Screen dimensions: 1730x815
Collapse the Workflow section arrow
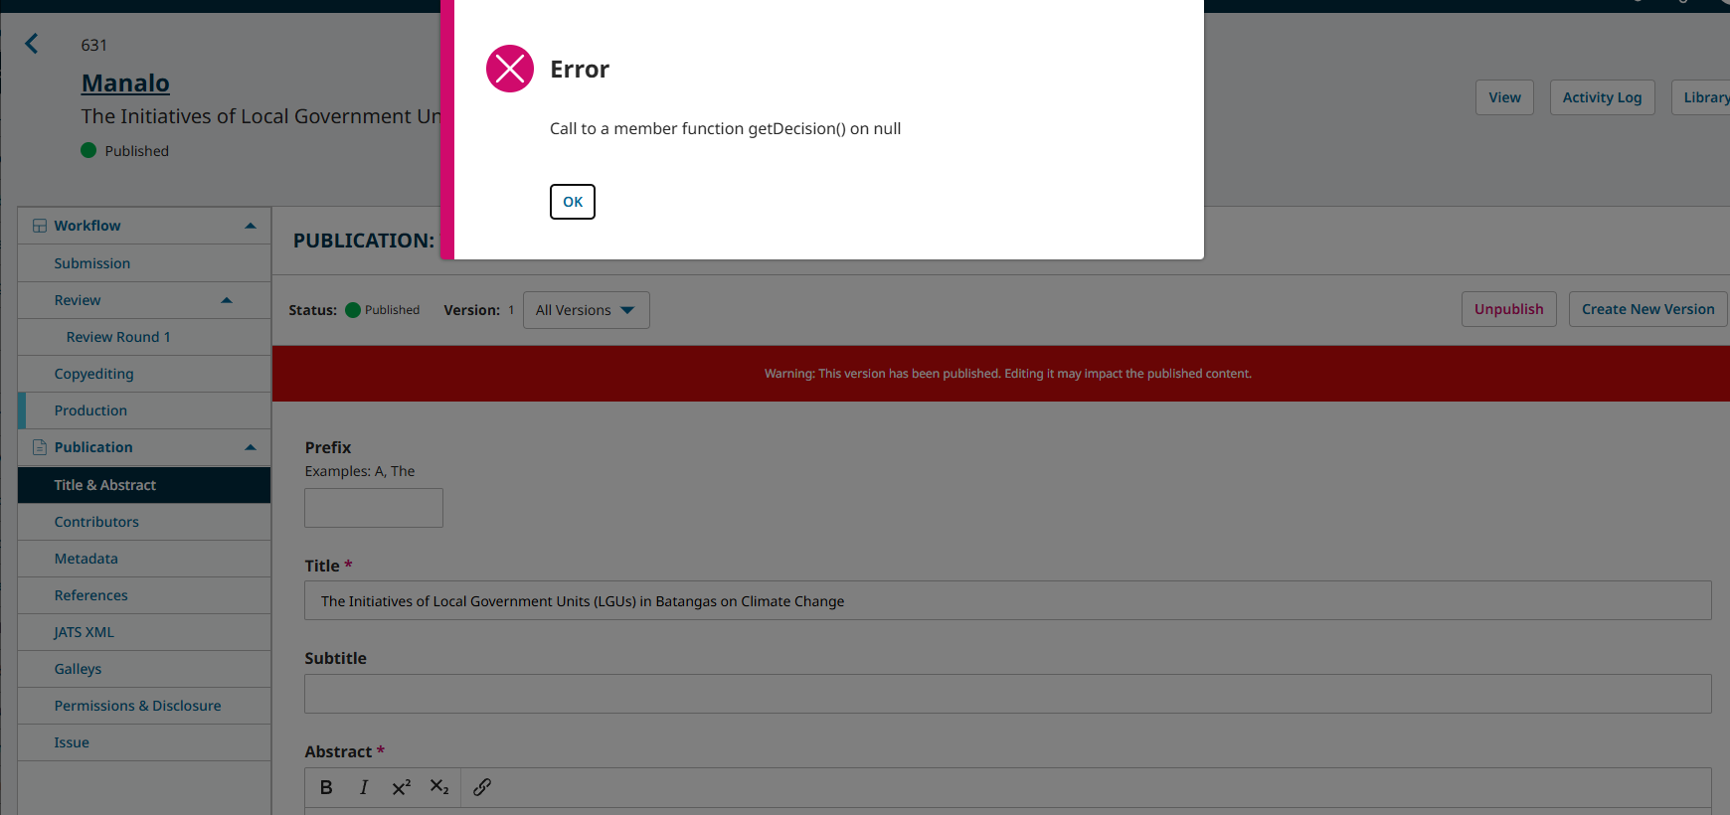coord(251,226)
